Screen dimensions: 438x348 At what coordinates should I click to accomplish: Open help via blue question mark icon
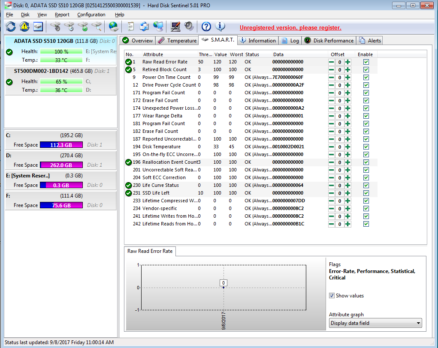(206, 27)
